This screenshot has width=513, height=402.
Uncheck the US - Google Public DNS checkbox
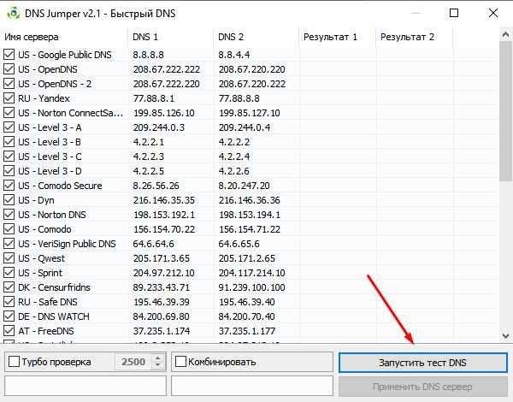click(x=9, y=55)
